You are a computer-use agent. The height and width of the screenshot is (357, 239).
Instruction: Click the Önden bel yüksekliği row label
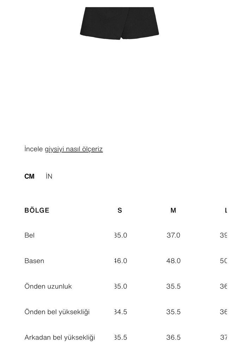(57, 312)
